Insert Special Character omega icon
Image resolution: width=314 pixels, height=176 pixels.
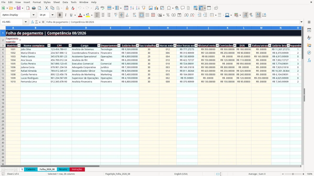169,8
